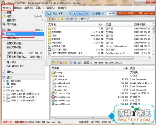The width and height of the screenshot is (156, 125).
Task: Click red X delete icon in local pane toolbar
Action: [61, 63]
